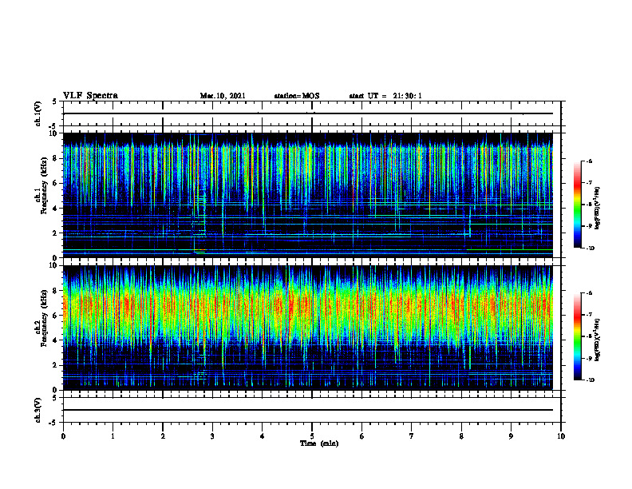Click the "ch.1(V)" axis label
The height and width of the screenshot is (489, 632).
(38, 113)
